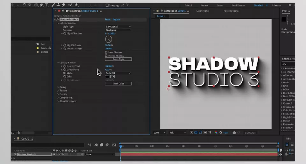Image resolution: width=306 pixels, height=164 pixels.
Task: Open the Comp 1 timeline panel menu icon
Action: (32, 139)
